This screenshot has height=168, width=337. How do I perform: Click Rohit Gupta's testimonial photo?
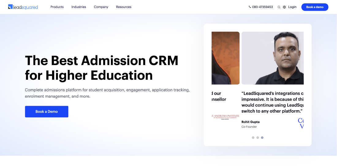(x=272, y=58)
